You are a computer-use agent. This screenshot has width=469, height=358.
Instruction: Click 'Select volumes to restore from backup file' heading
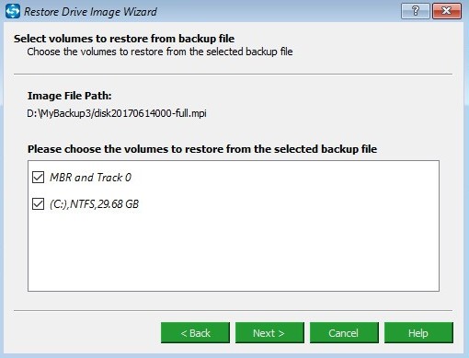click(124, 39)
